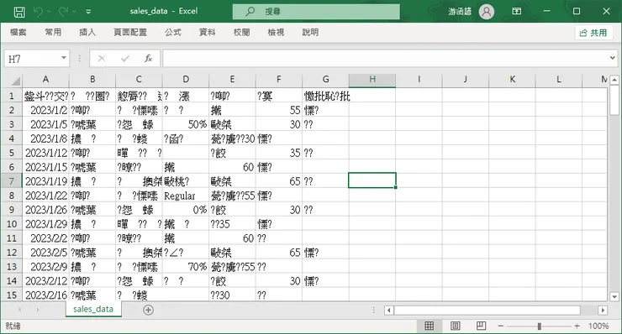622x334 pixels.
Task: Click the 70% cell in row 13
Action: (186, 267)
